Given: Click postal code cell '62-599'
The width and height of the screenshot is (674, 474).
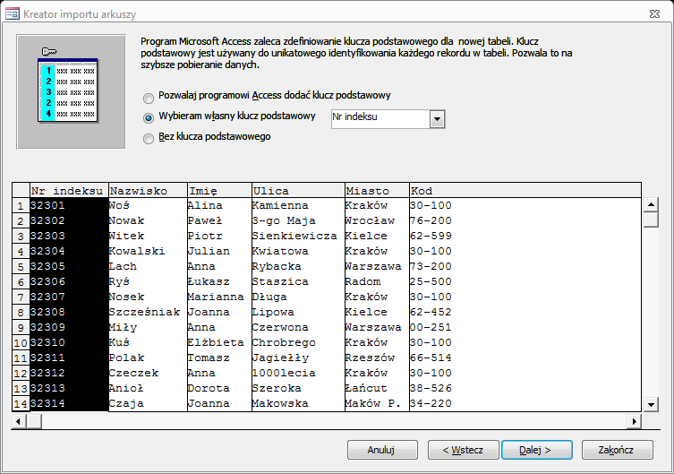Looking at the screenshot, I should pyautogui.click(x=525, y=237).
